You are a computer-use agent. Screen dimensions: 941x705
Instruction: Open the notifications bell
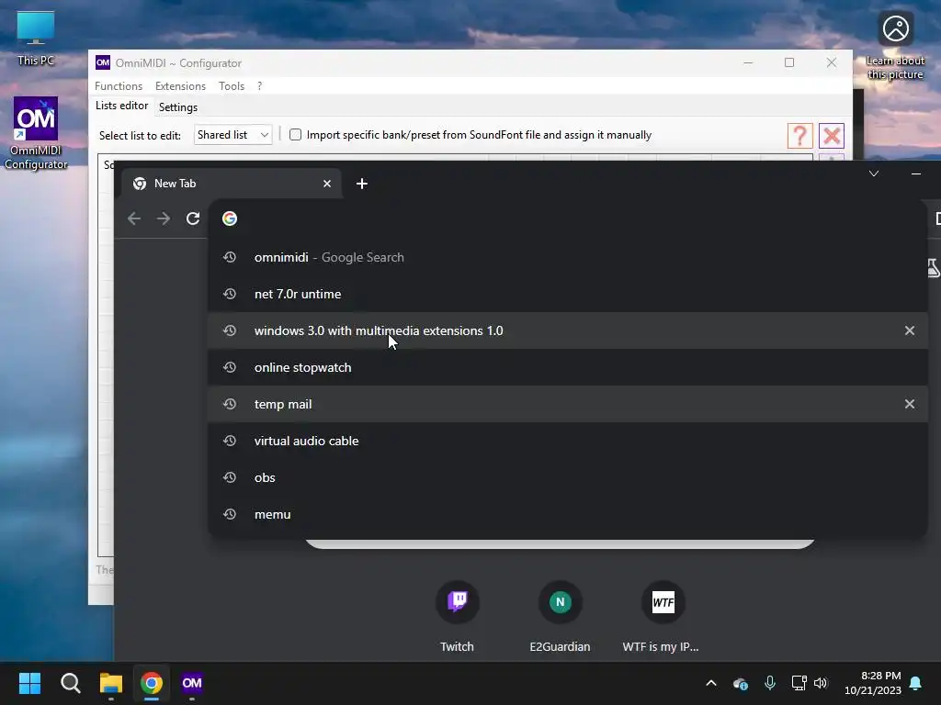[916, 683]
